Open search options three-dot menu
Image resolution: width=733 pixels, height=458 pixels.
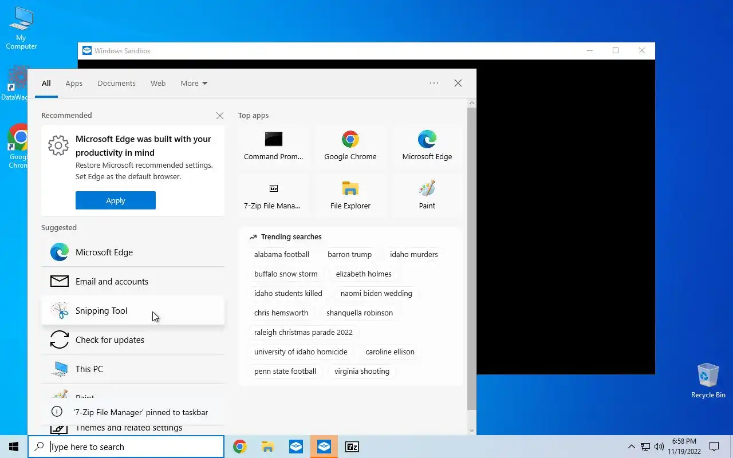(434, 83)
